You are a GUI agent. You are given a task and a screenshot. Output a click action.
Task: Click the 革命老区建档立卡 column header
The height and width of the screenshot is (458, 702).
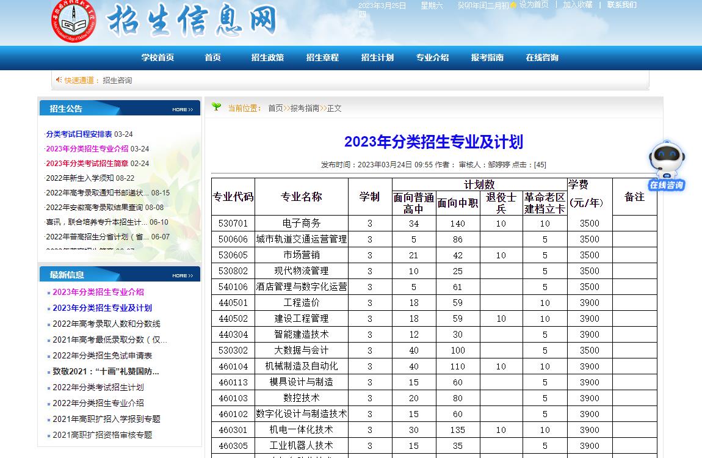click(545, 203)
